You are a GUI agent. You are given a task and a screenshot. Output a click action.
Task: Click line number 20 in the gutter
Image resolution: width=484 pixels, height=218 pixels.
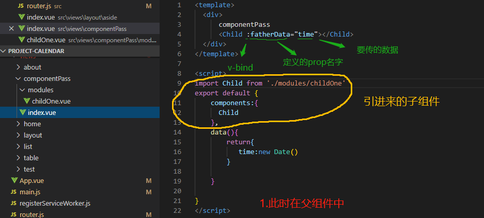point(178,191)
